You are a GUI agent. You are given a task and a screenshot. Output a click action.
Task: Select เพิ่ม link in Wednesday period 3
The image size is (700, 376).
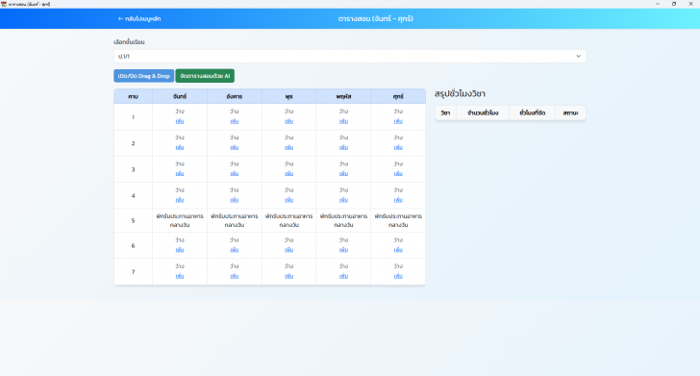click(x=288, y=174)
